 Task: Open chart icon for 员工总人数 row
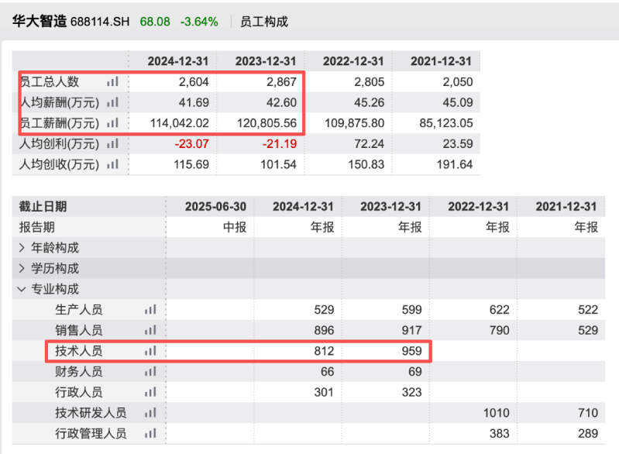pos(112,81)
